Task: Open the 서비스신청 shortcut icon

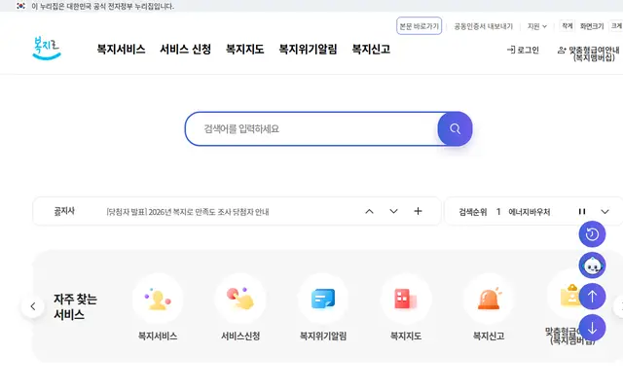Action: pyautogui.click(x=240, y=299)
